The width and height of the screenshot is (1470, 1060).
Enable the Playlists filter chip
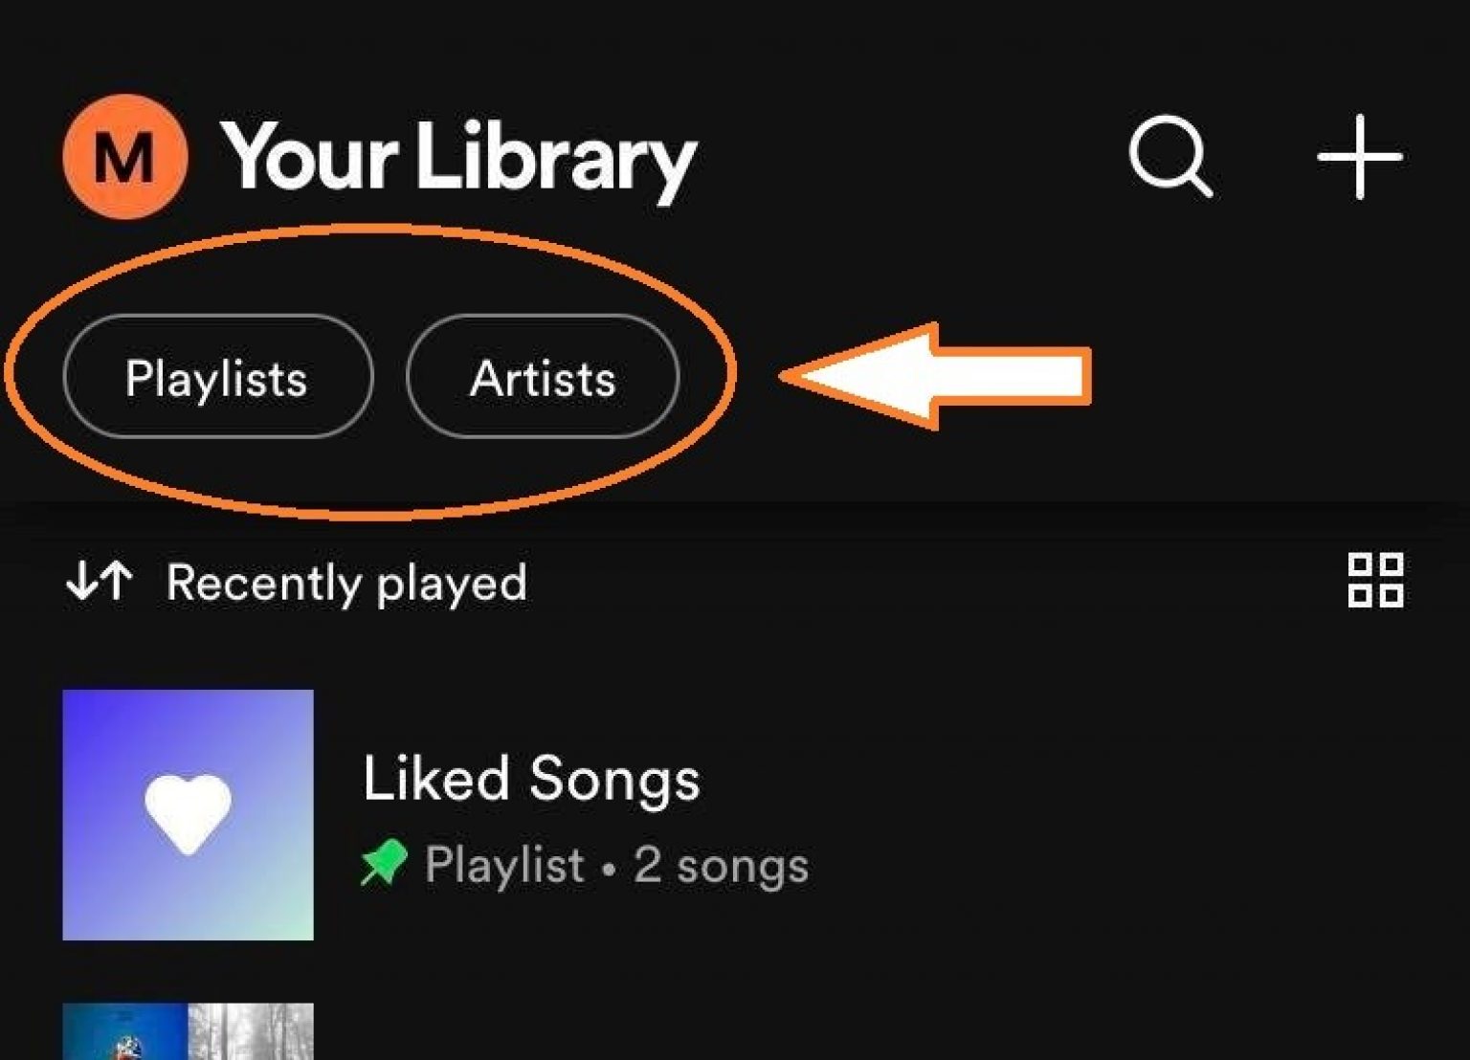(x=217, y=378)
